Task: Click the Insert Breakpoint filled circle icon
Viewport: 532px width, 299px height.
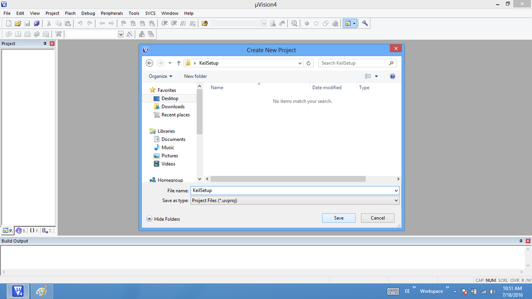Action: tap(307, 23)
